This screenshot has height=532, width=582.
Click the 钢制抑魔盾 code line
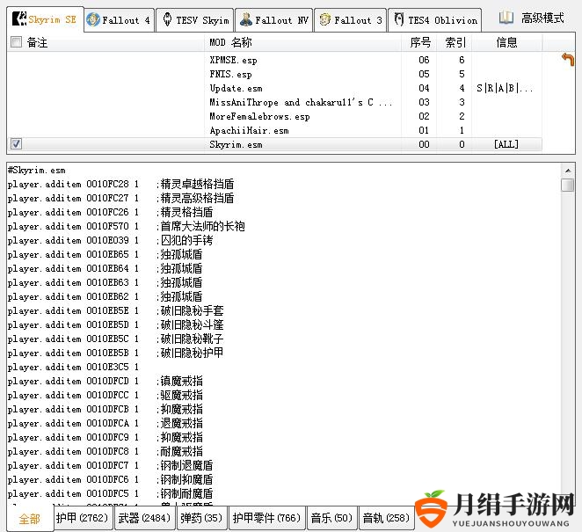tap(110, 479)
